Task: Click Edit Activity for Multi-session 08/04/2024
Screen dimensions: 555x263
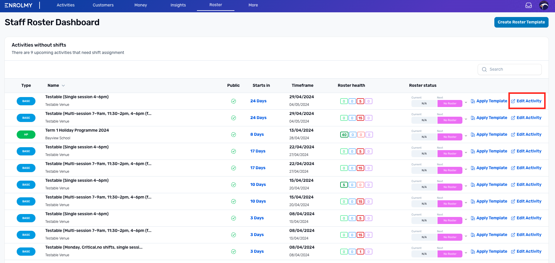Action: 526,235
